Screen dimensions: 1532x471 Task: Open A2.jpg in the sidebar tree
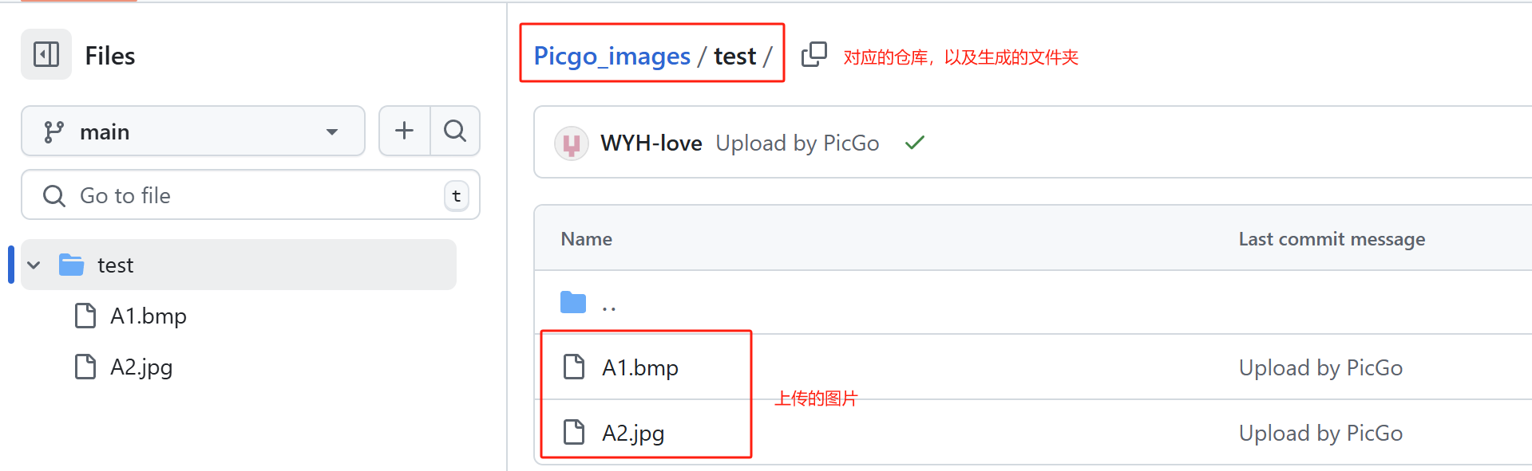[x=141, y=367]
